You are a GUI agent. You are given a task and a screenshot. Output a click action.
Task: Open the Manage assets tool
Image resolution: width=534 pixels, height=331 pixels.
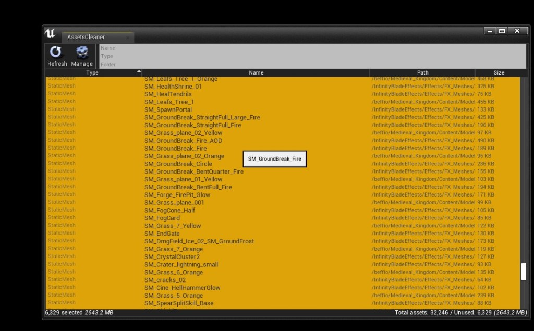pos(82,52)
